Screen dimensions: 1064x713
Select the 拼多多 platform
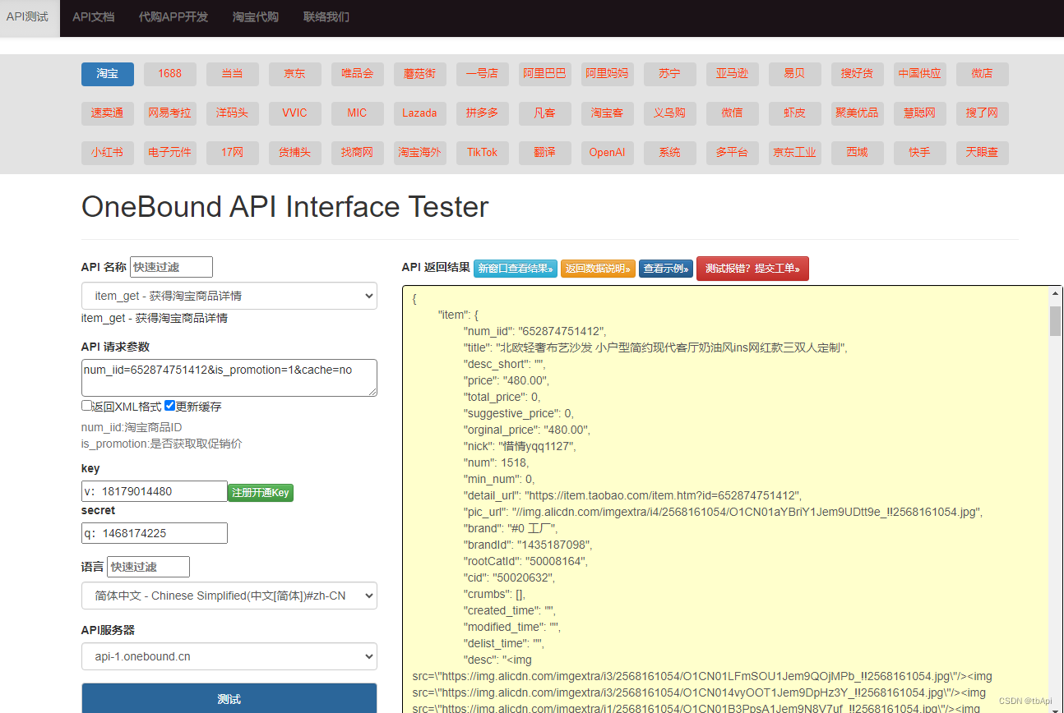point(483,113)
